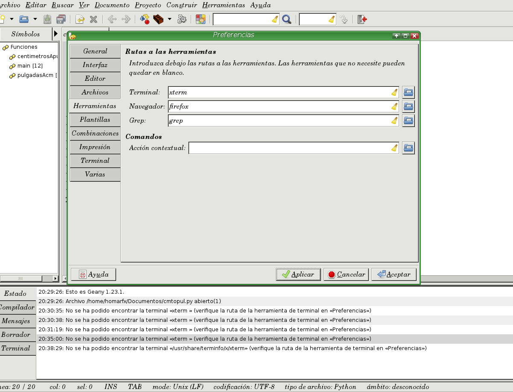The image size is (513, 392).
Task: Clear the firefox path field with the broom
Action: point(394,106)
